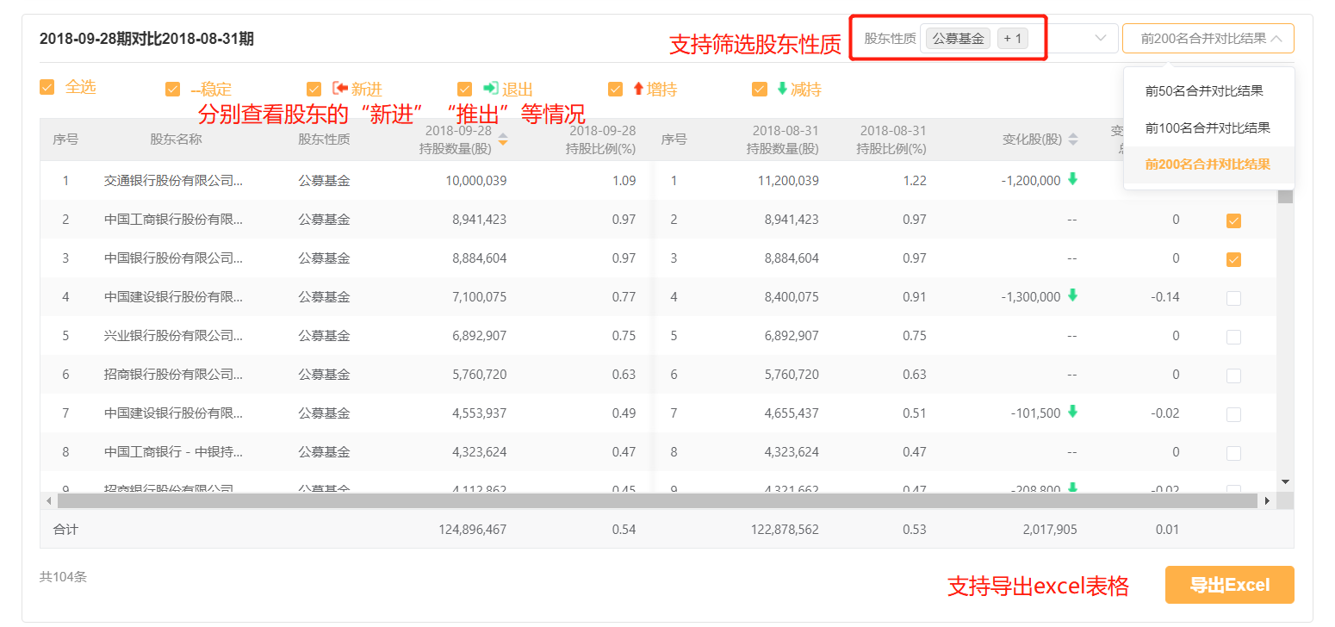Click the 股东性质 column header

[324, 139]
